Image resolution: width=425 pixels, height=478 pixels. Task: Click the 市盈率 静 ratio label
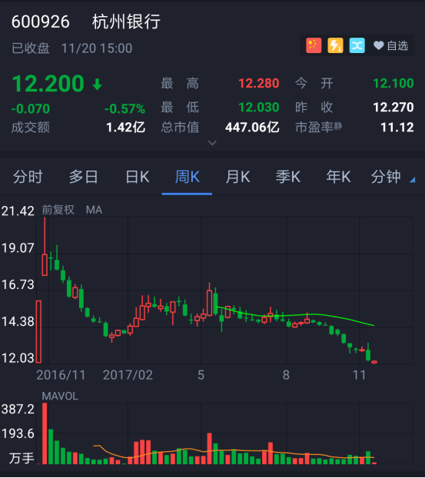coord(318,127)
